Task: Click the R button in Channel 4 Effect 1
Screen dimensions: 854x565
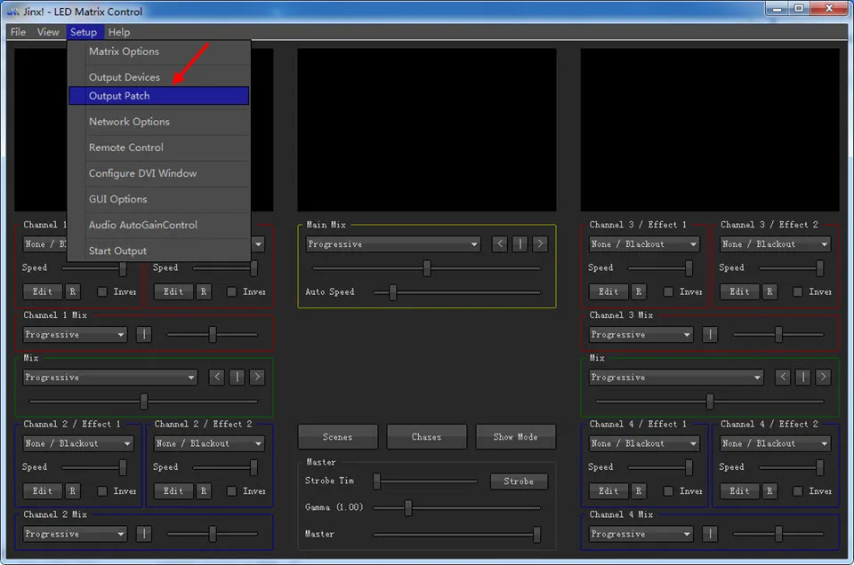Action: (x=639, y=490)
